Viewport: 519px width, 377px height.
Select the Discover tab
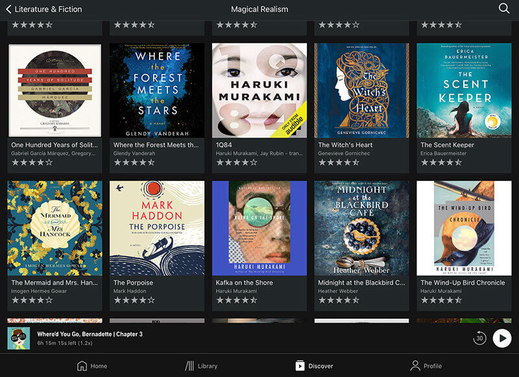[x=314, y=366]
